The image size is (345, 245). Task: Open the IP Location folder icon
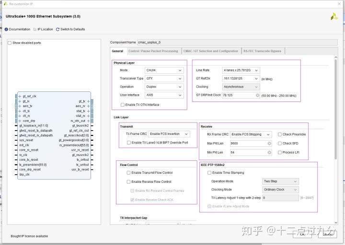35,29
